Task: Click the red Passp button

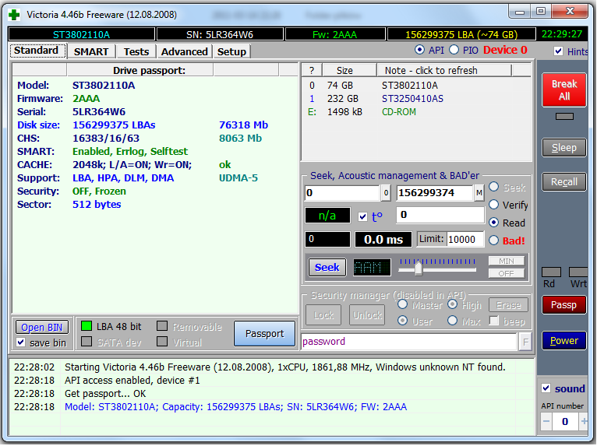Action: [564, 305]
